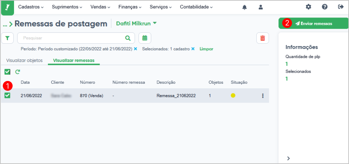The height and width of the screenshot is (164, 349).
Task: Click the logout exit icon
Action: point(341,7)
